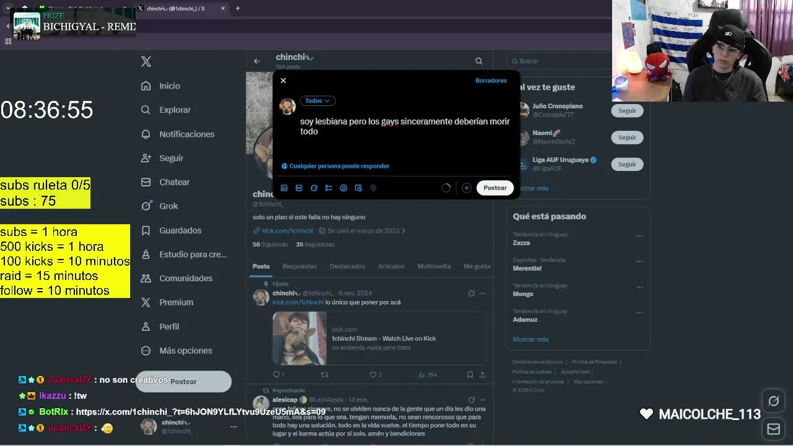Open account switcher three dots menu

tap(234, 427)
